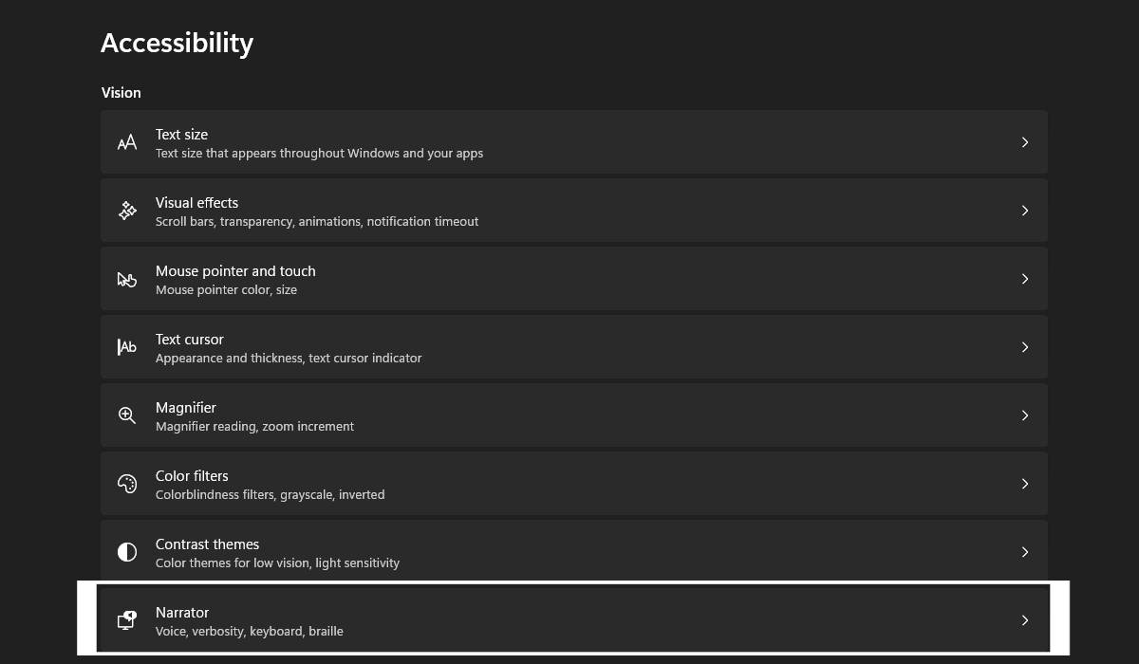Select the Magnifier title text
Viewport: 1139px width, 664px height.
tap(186, 408)
